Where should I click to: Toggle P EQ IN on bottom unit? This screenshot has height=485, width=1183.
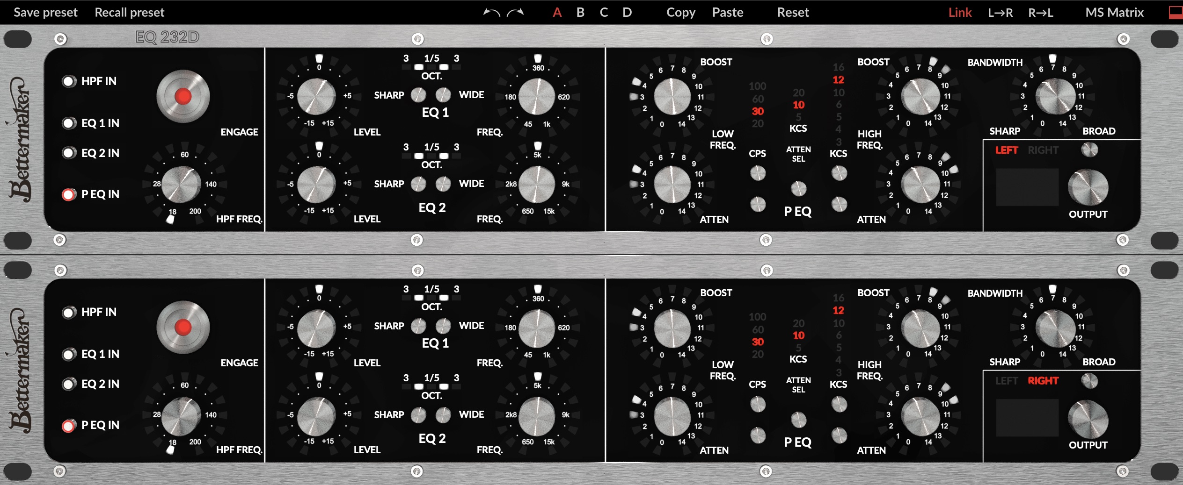(69, 425)
